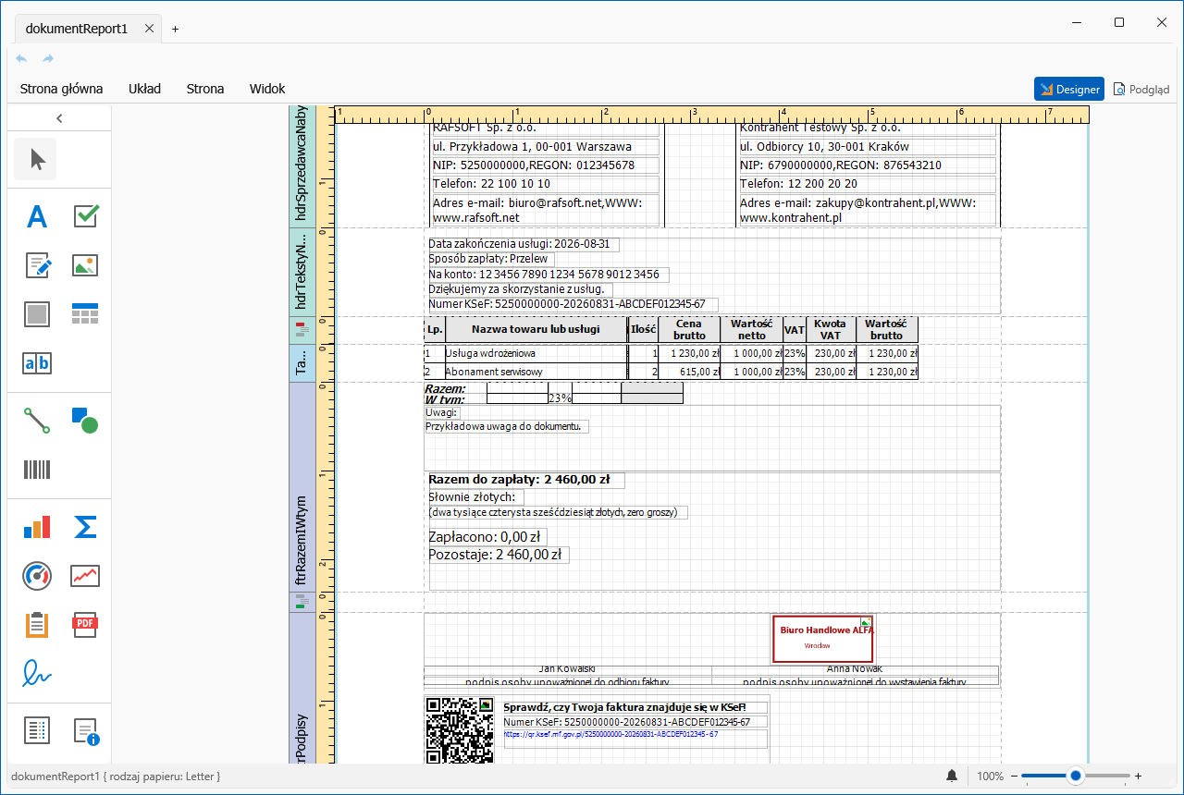Select the 'Nazwa towaru lub usługi' header cell
The image size is (1184, 795).
click(x=536, y=329)
